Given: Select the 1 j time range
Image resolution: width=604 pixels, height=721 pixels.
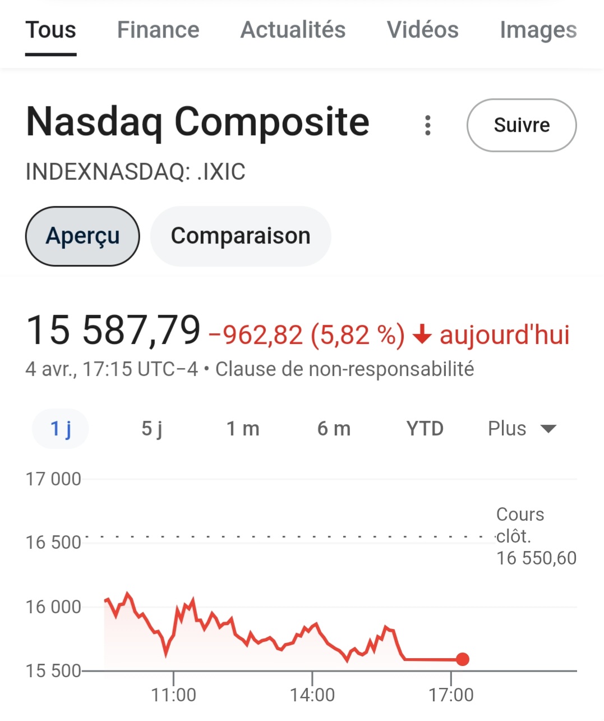Looking at the screenshot, I should [x=61, y=429].
